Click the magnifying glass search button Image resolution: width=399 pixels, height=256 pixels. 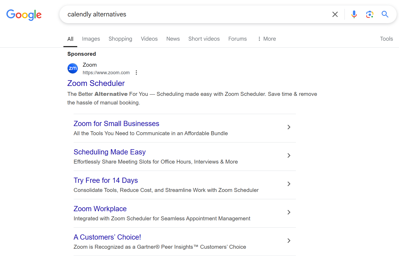pyautogui.click(x=385, y=14)
